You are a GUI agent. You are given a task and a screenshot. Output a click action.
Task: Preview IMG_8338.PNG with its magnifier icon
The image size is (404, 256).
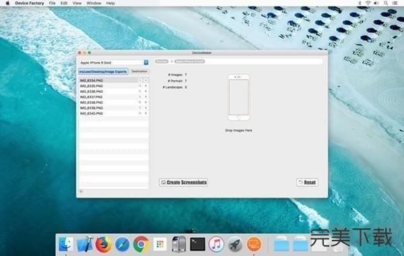click(x=140, y=102)
